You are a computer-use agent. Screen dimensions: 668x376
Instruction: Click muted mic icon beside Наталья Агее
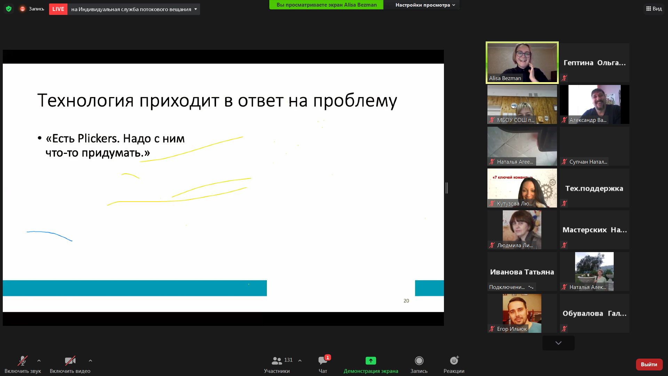[x=492, y=162]
